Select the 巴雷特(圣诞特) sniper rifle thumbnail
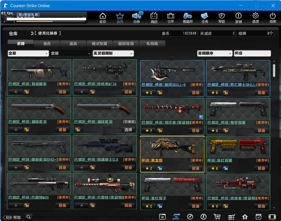 tap(105, 184)
